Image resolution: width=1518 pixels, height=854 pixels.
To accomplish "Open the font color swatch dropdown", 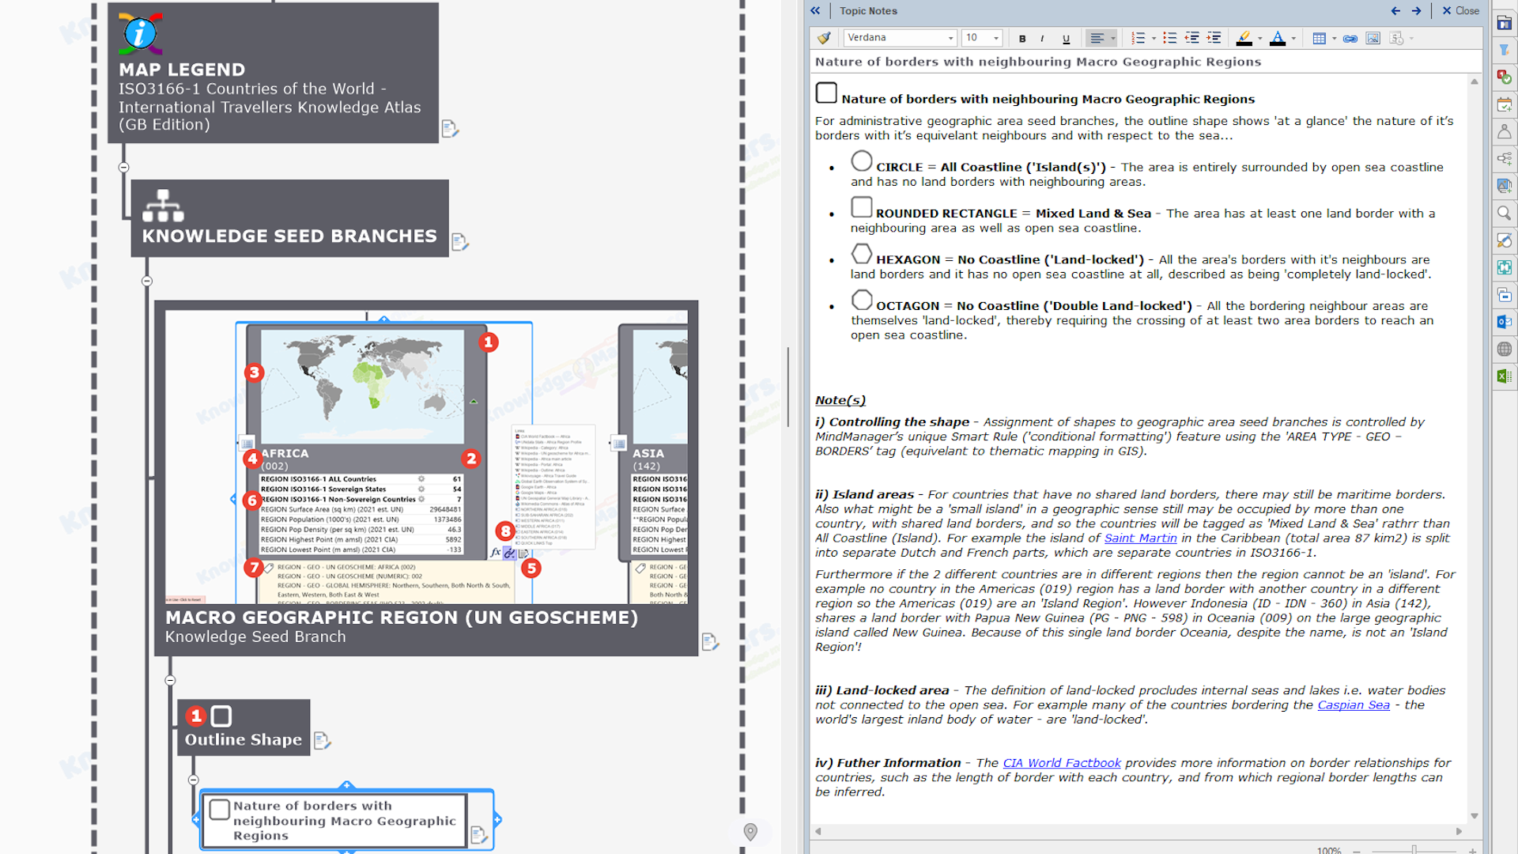I will point(1293,39).
